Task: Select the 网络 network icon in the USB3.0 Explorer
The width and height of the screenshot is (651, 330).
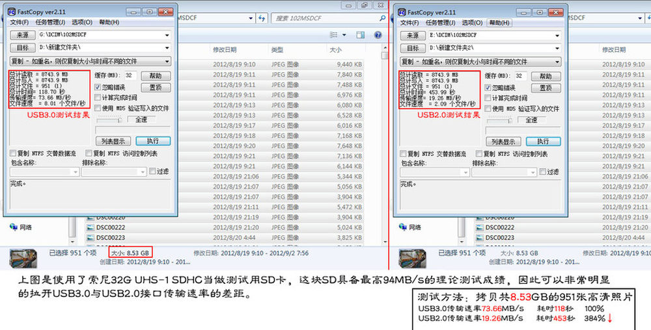Action: (x=13, y=227)
